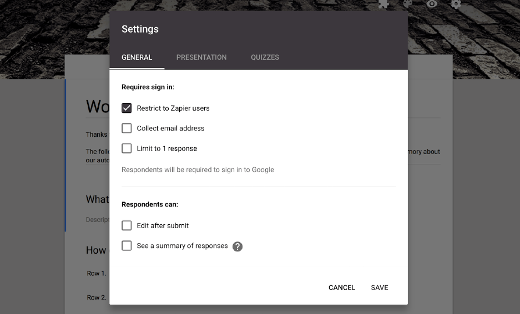
Task: Tick See a summary of responses
Action: click(127, 246)
